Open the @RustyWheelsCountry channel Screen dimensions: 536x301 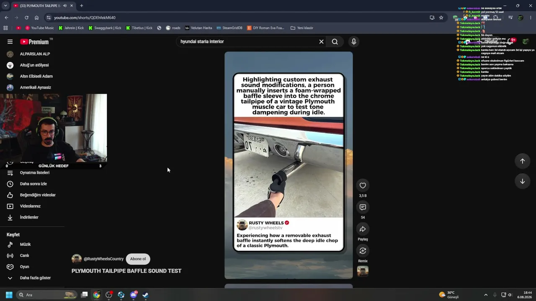(x=103, y=259)
